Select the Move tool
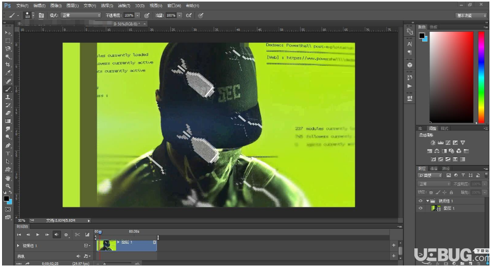492x266 pixels. click(x=8, y=33)
